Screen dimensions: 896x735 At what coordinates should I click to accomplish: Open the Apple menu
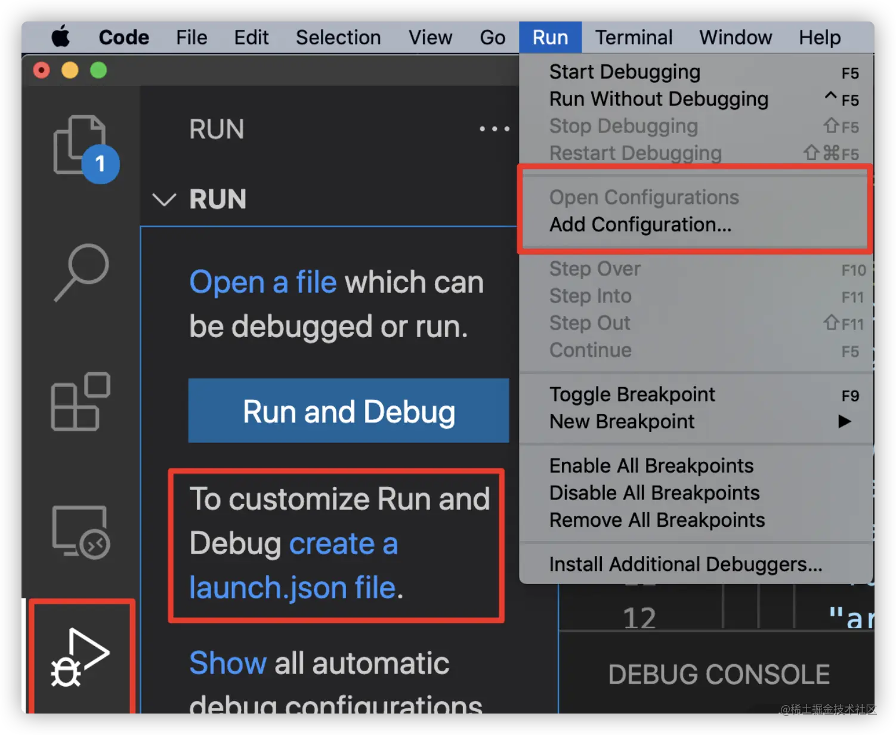coord(60,37)
